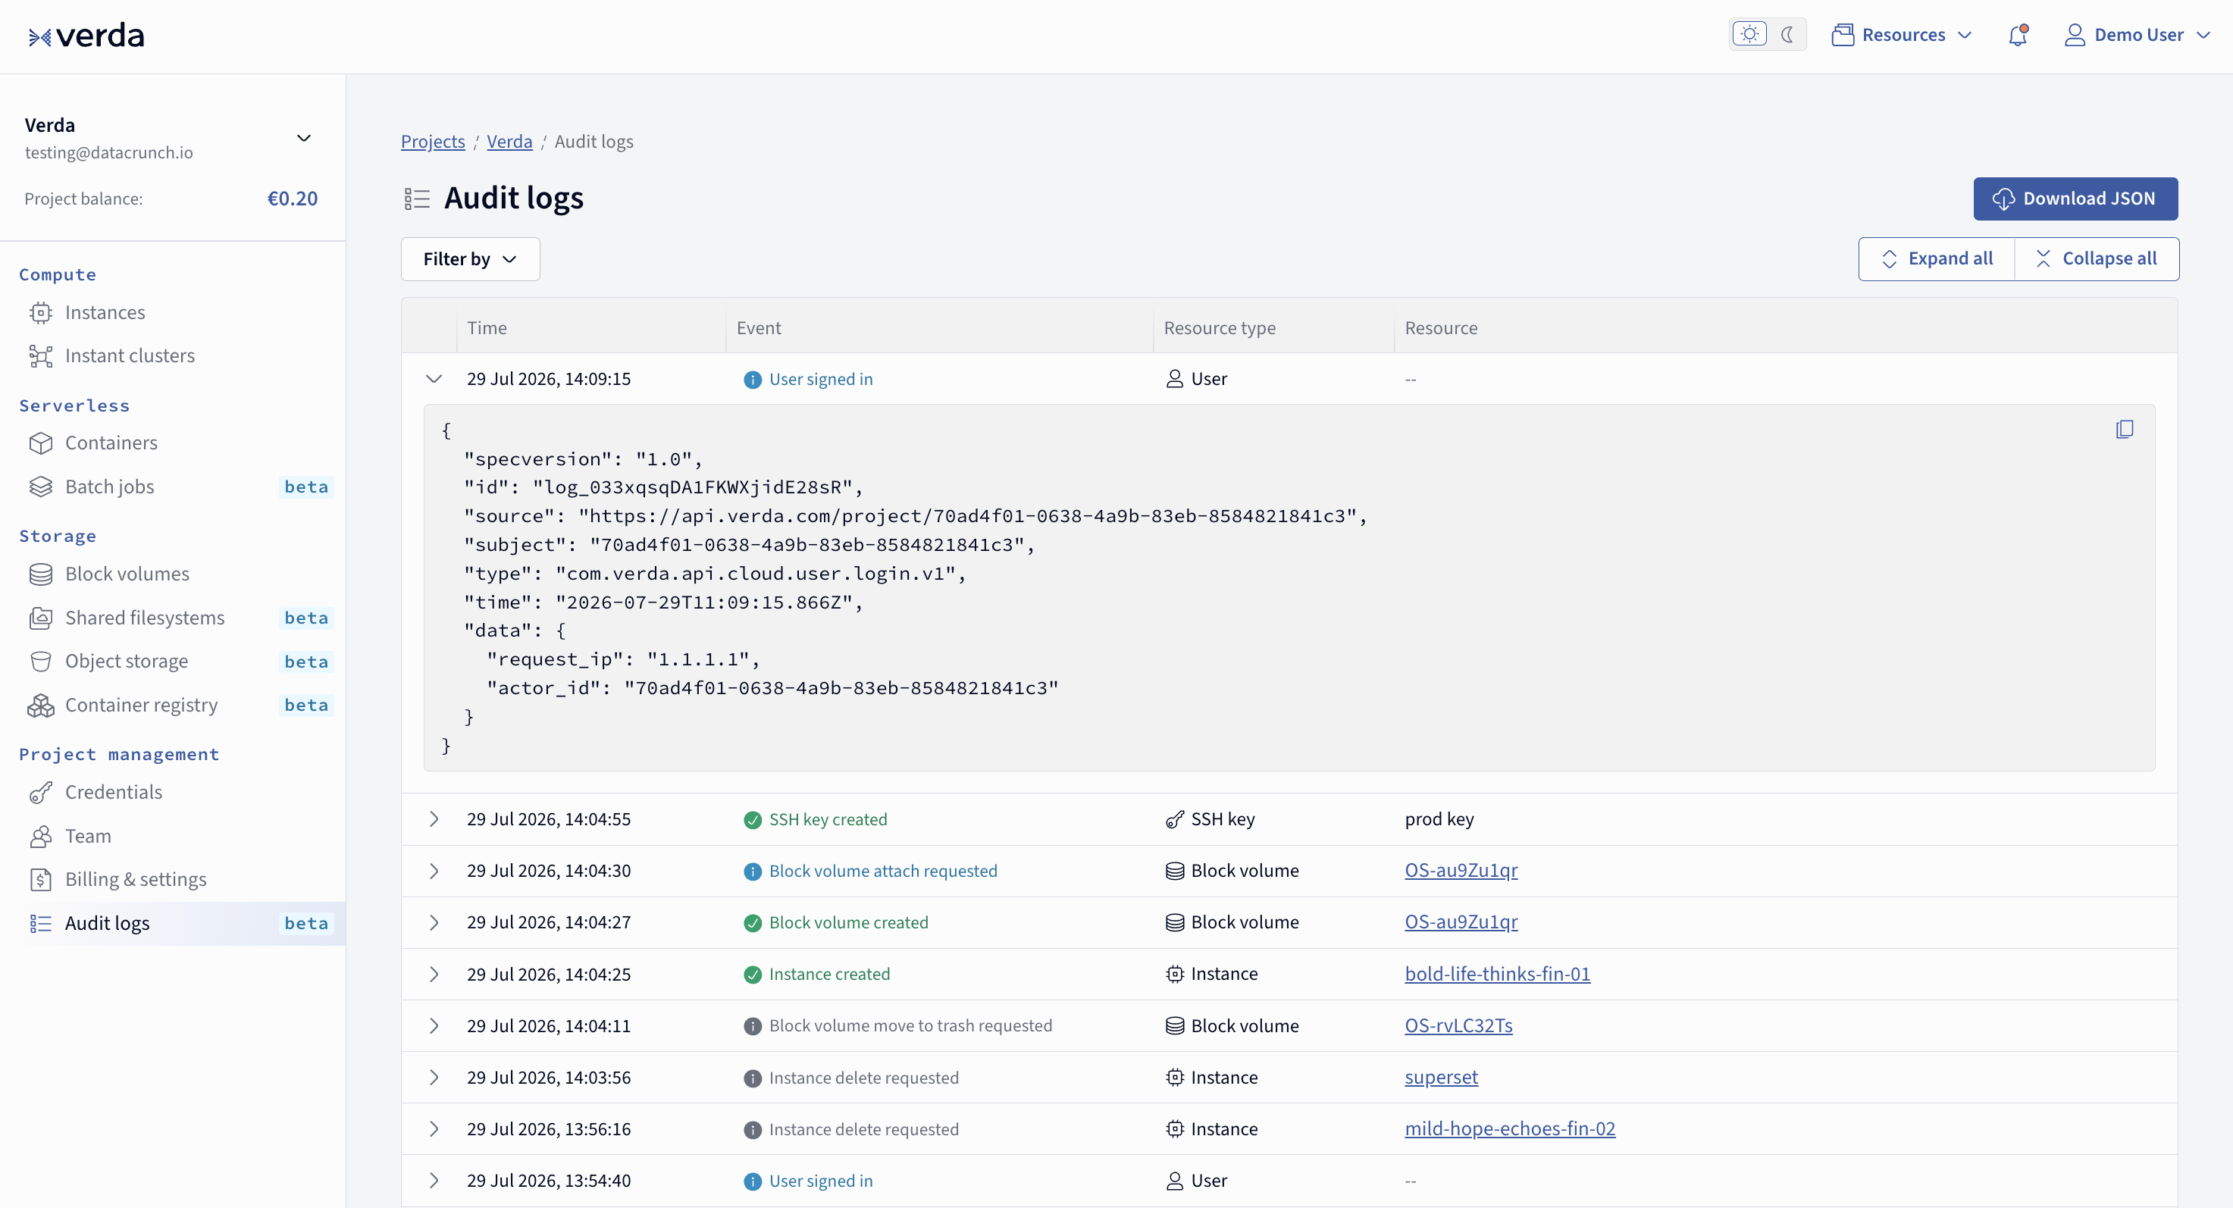Expand the 13:56:16 Instance delete requested row
This screenshot has width=2233, height=1208.
(434, 1128)
